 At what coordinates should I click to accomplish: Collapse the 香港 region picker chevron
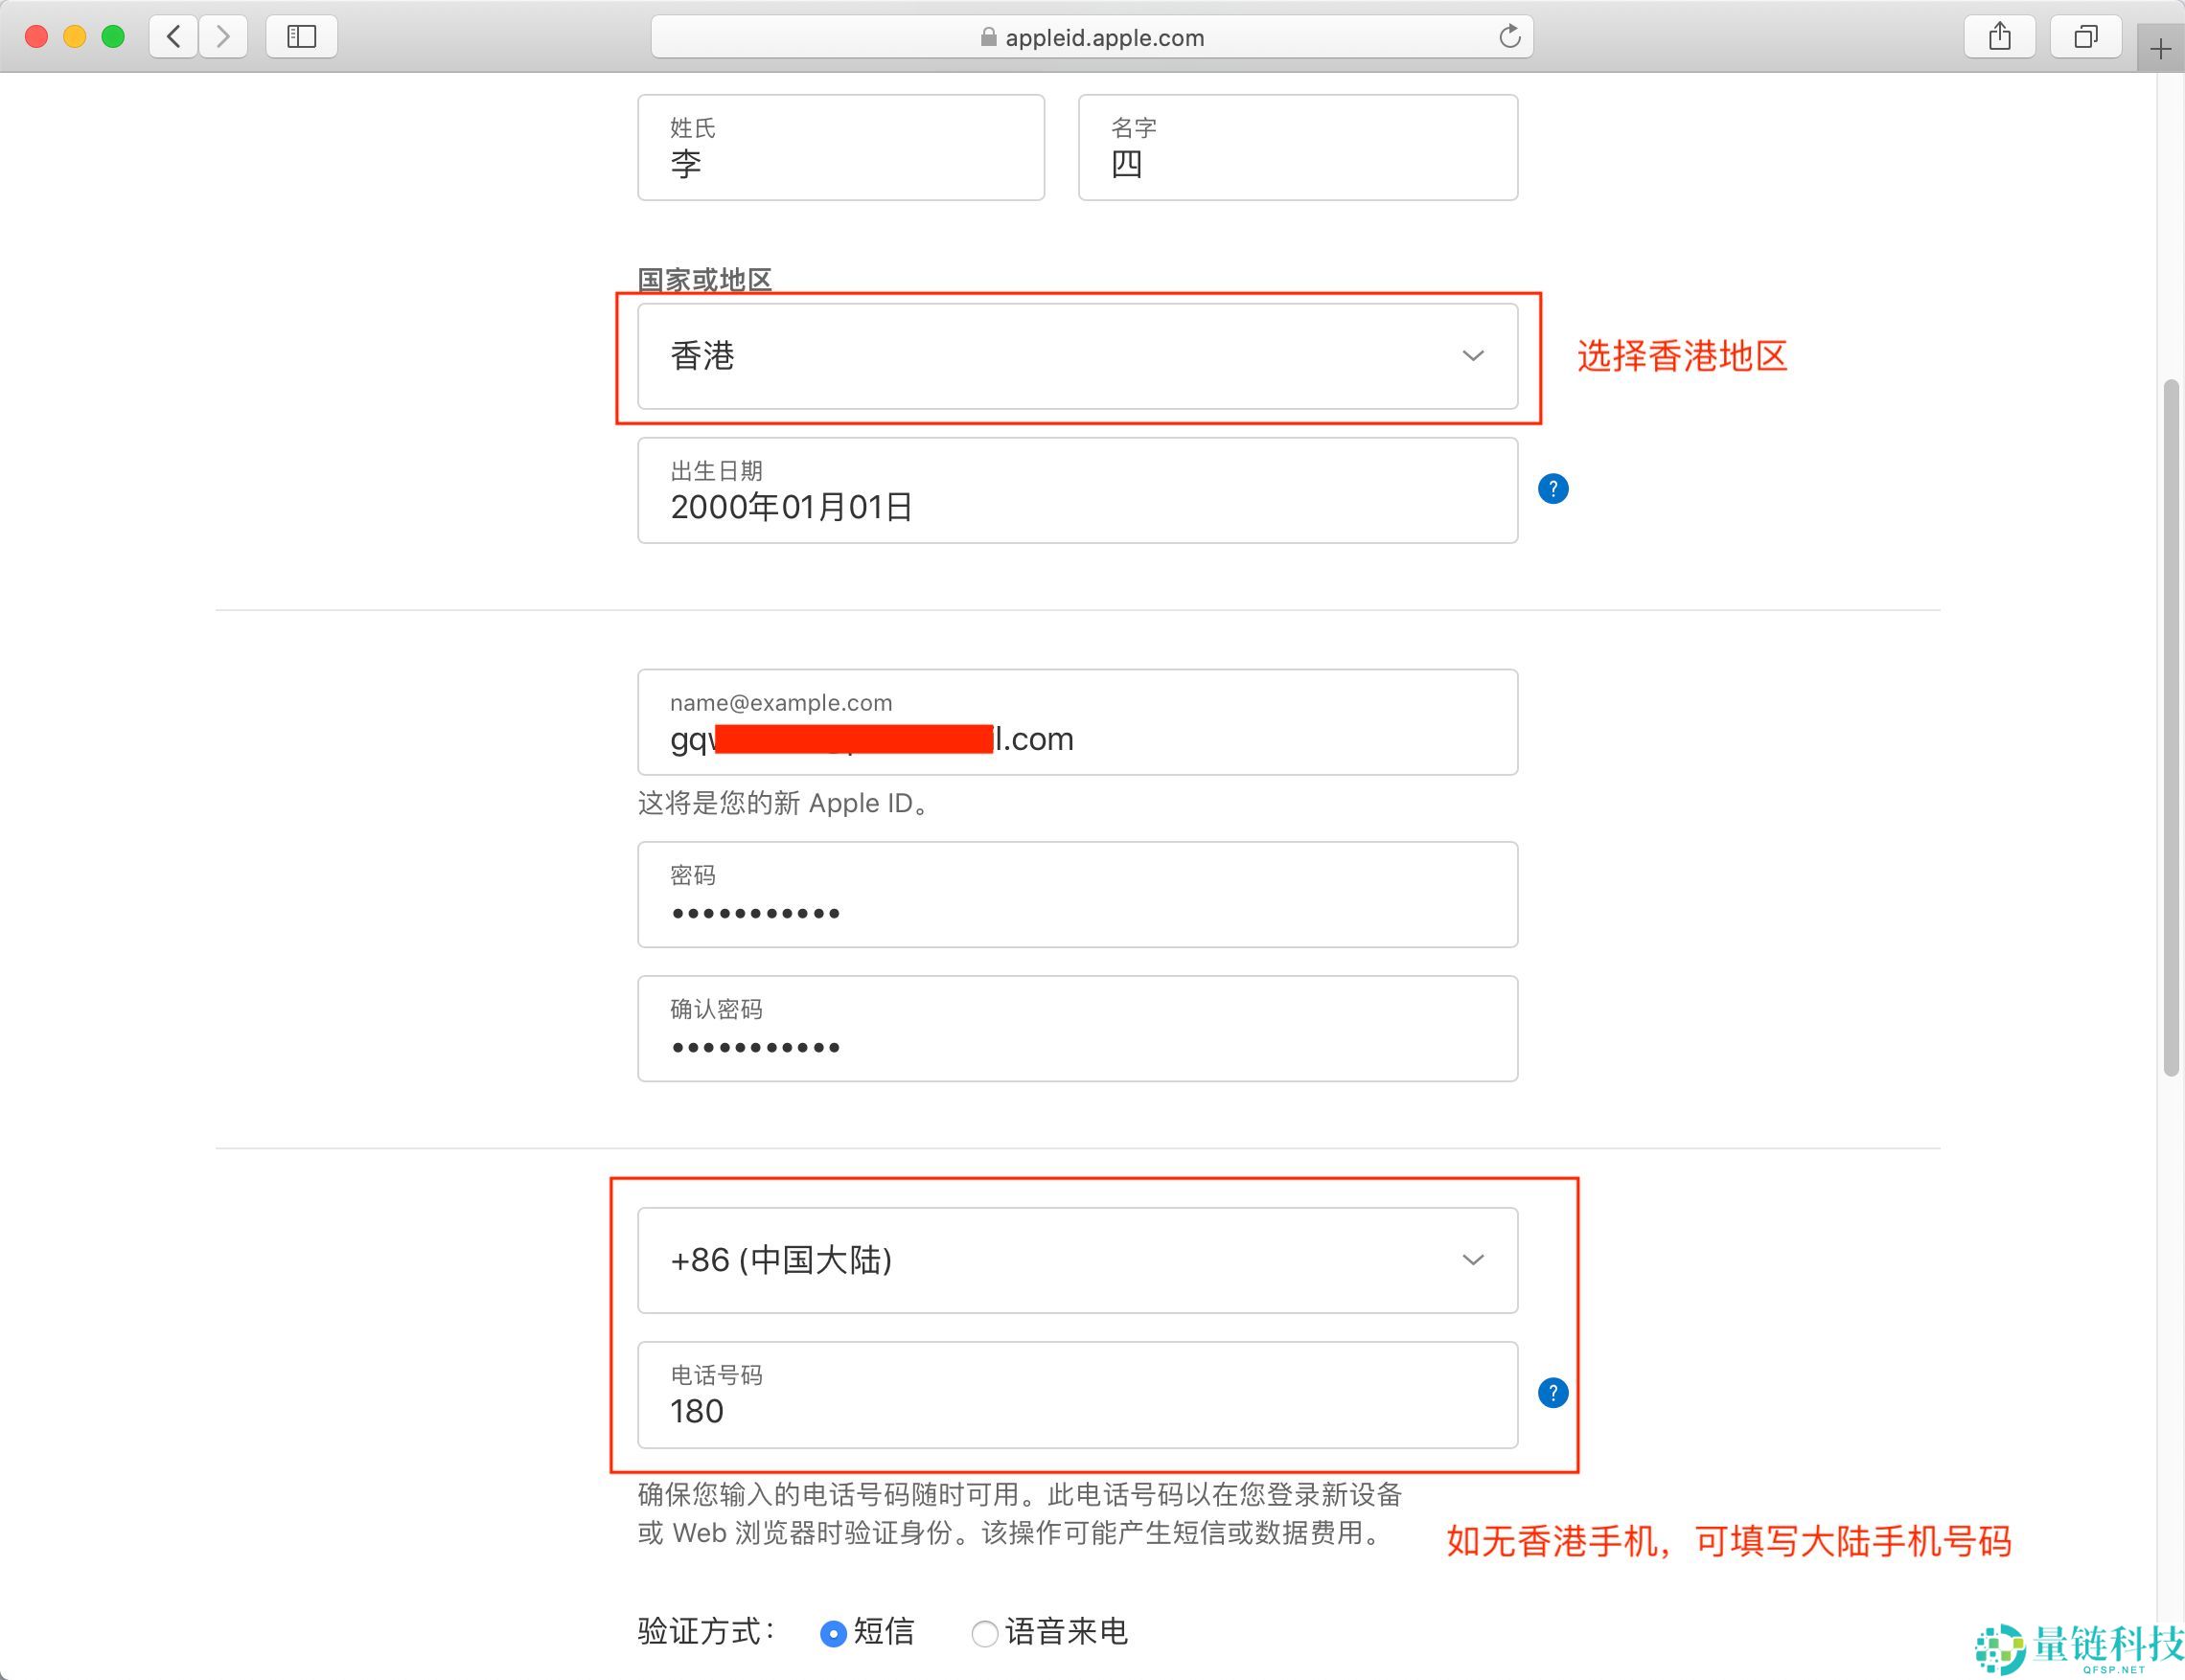coord(1473,356)
